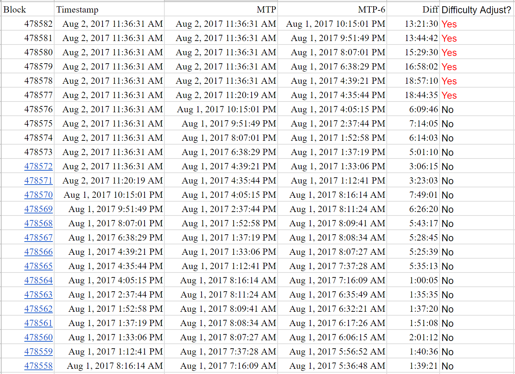Select the diff cell 18:57:10
The height and width of the screenshot is (374, 515).
tap(413, 81)
